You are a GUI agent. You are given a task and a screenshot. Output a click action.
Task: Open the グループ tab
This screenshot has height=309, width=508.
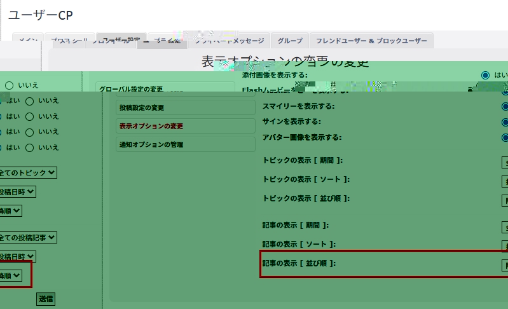coord(290,41)
